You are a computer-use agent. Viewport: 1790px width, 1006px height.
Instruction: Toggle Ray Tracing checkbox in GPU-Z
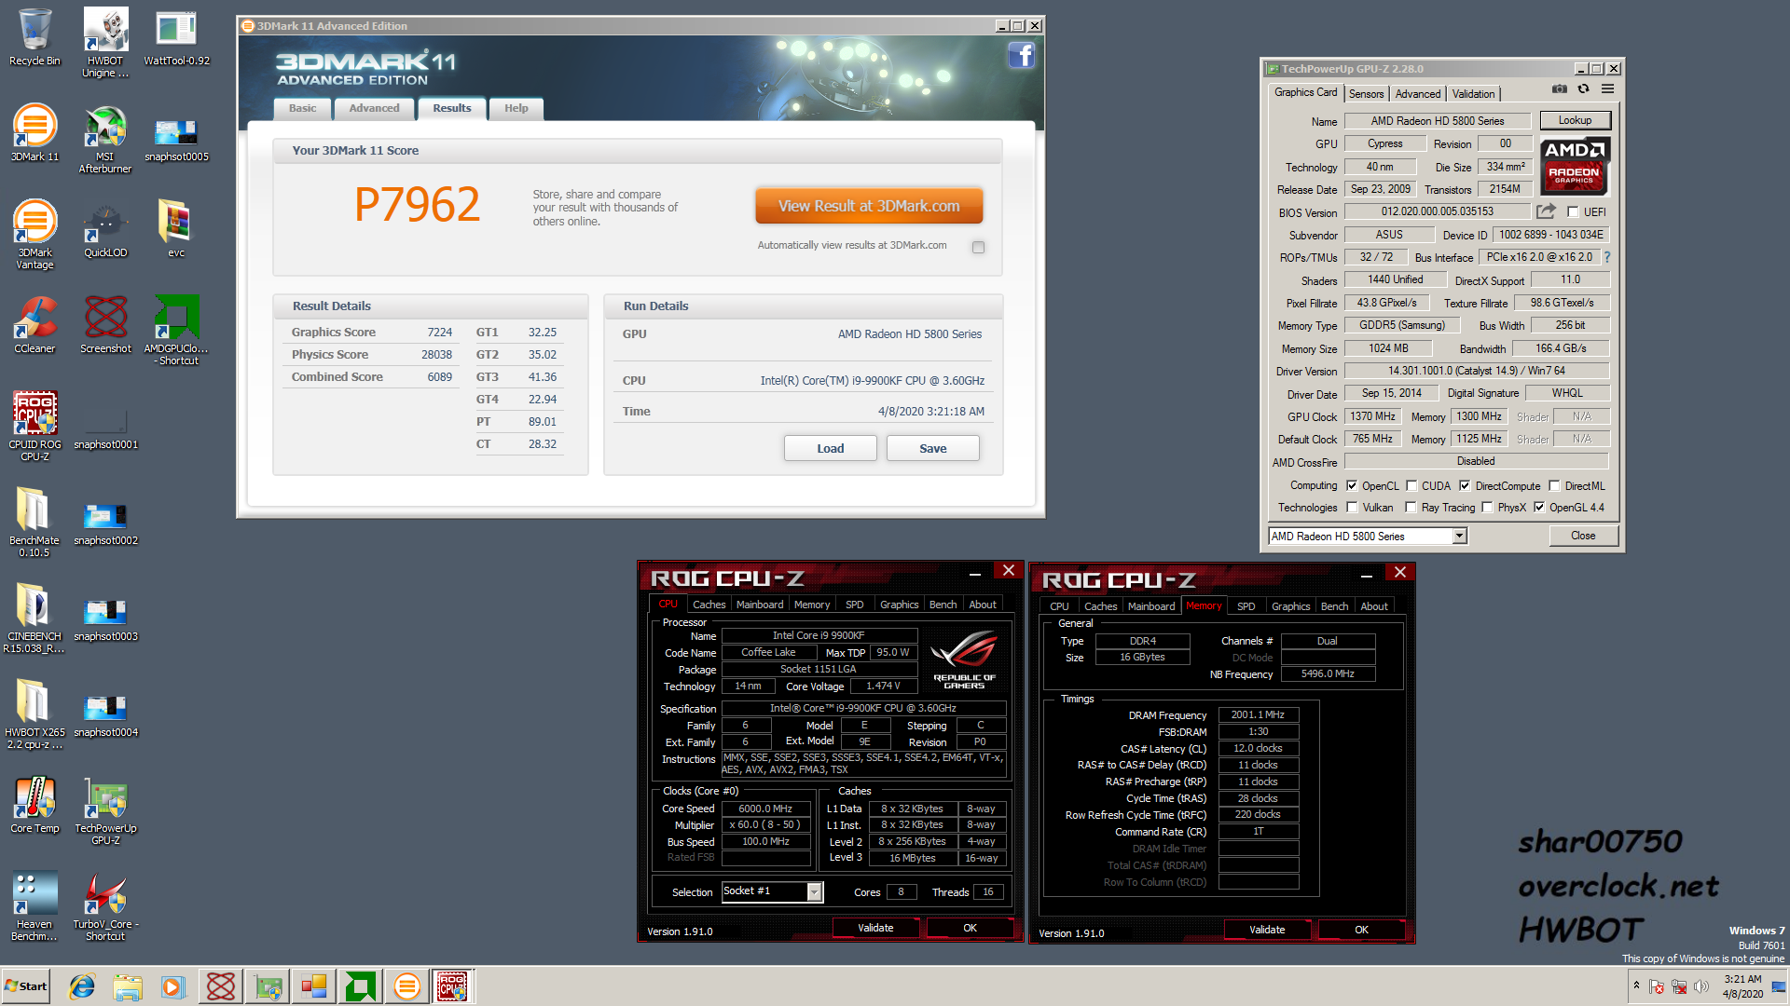click(x=1411, y=508)
